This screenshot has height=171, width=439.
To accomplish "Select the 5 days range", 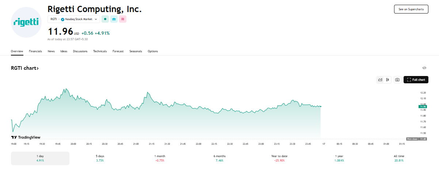I will pyautogui.click(x=100, y=158).
